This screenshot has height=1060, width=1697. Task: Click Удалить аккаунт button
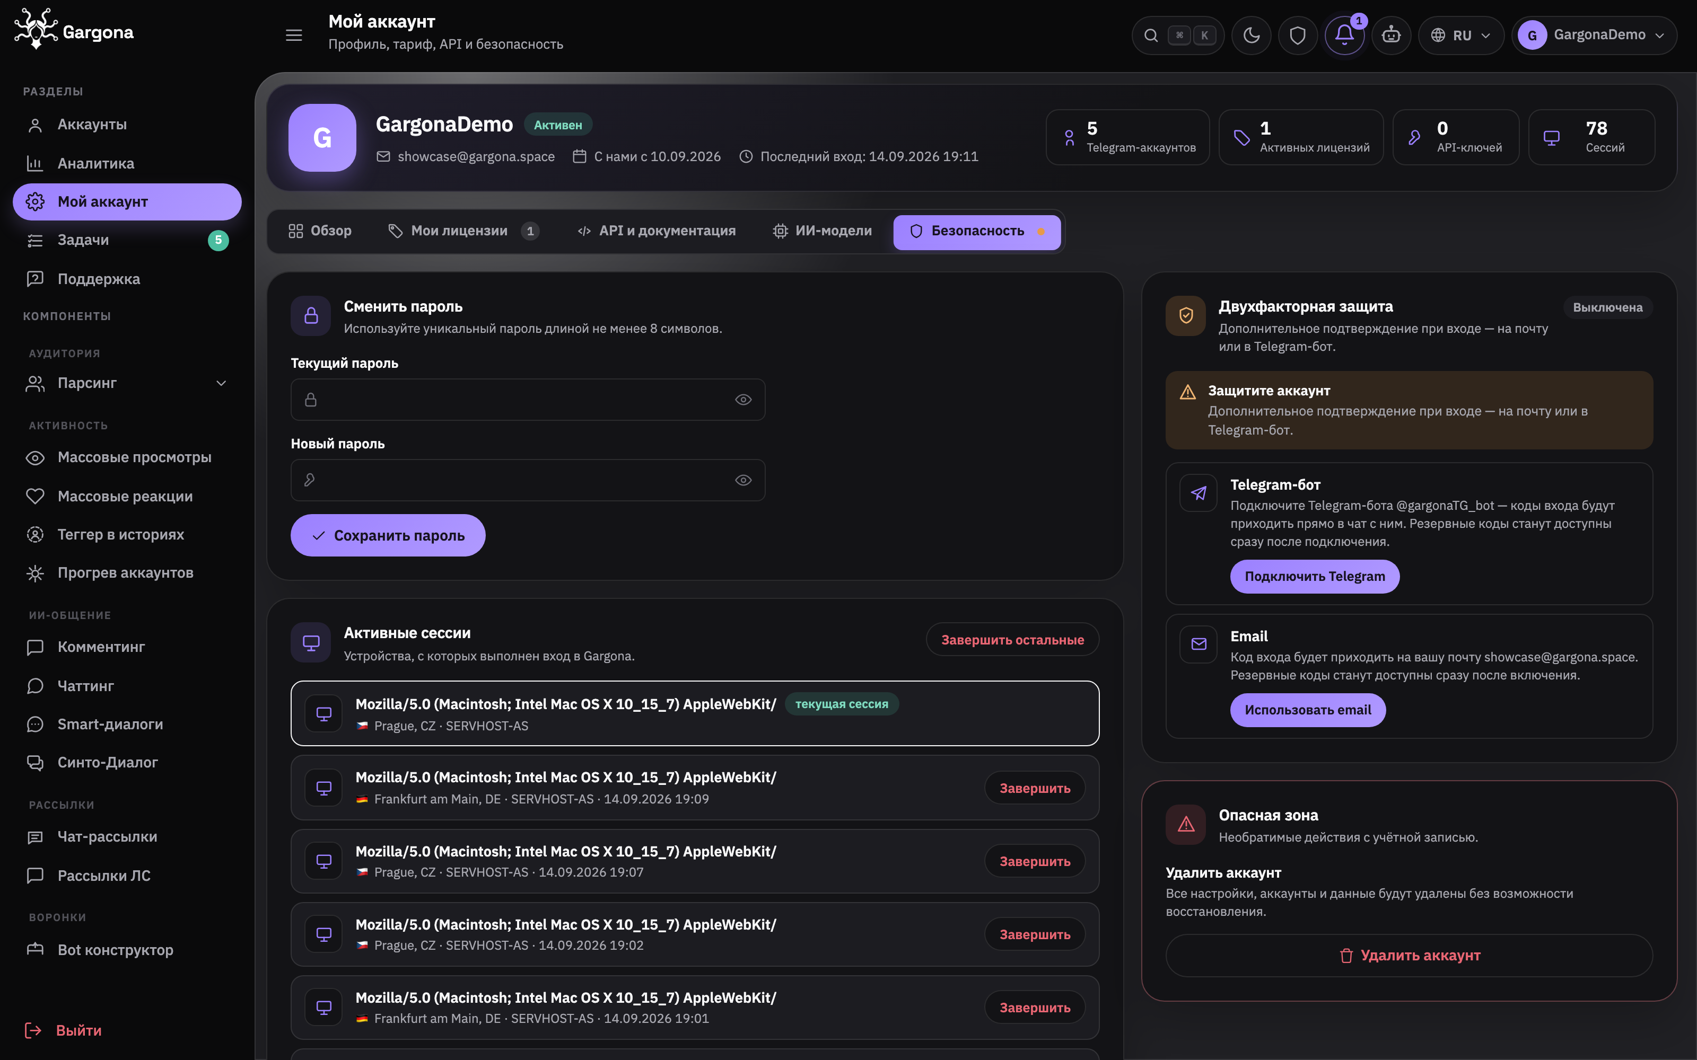tap(1409, 956)
